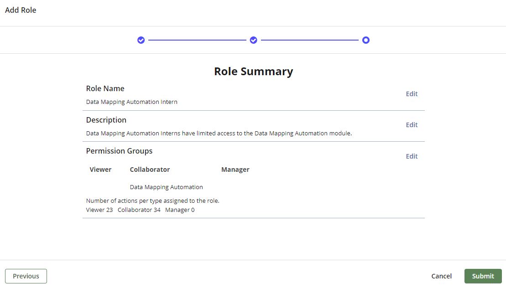Click the progress line between steps two and three

(309, 40)
